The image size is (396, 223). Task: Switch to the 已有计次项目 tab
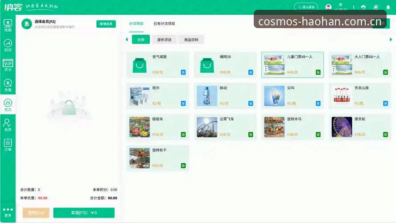pos(164,24)
